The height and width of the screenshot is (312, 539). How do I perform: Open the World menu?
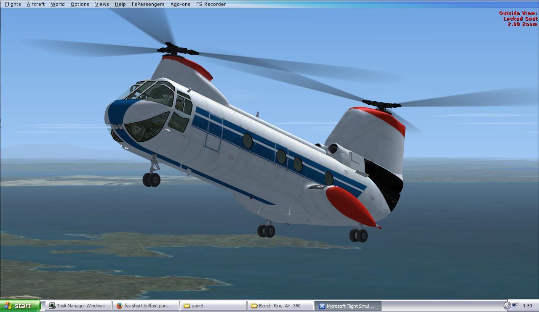pyautogui.click(x=58, y=4)
